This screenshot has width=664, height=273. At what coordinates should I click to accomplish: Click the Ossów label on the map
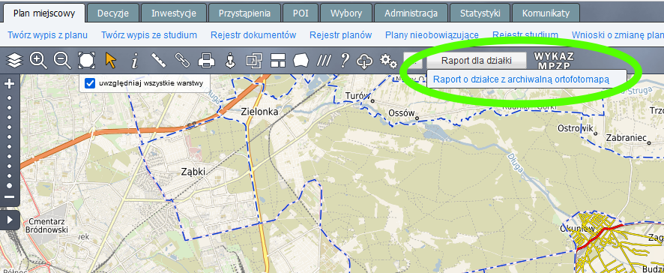pos(401,113)
